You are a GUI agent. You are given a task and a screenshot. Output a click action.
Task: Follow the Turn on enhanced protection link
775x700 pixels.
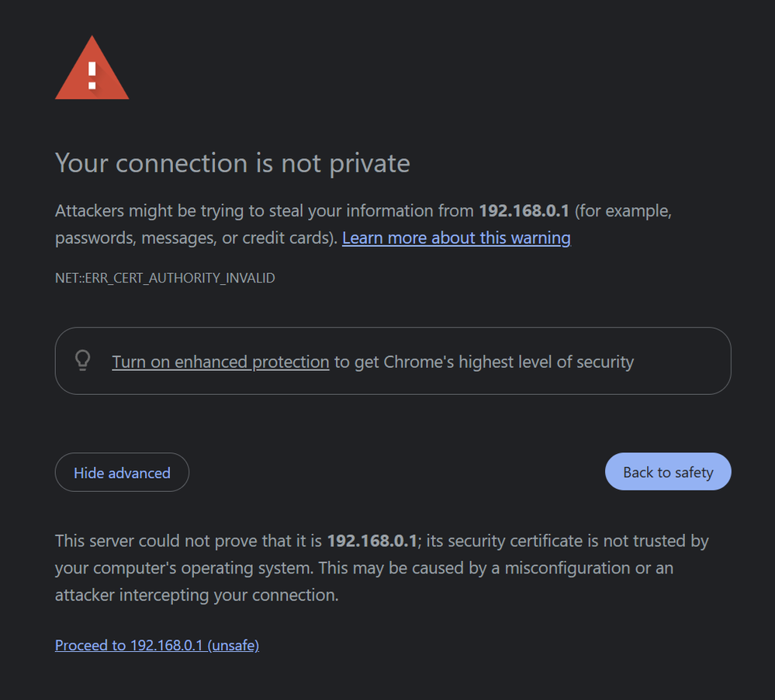coord(220,362)
